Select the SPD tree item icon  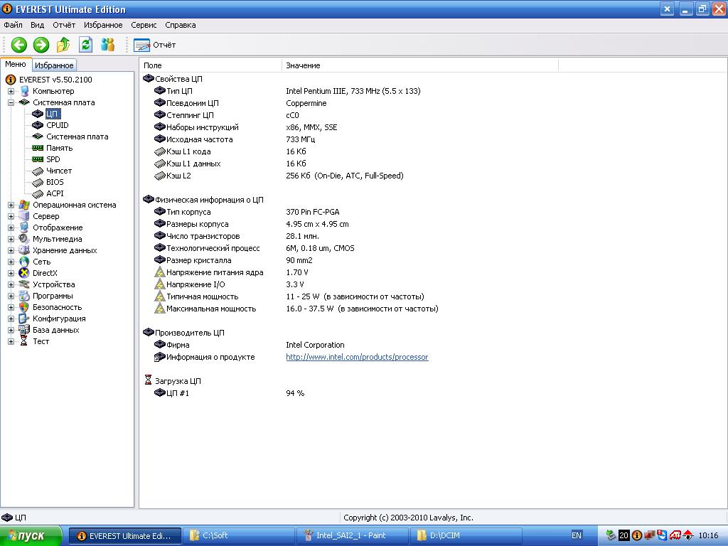pos(38,159)
